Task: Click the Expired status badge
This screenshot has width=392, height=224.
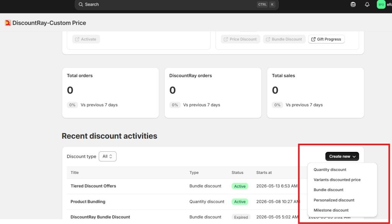Action: coord(241,217)
